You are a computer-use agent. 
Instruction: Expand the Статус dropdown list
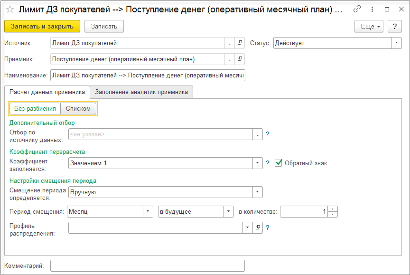tap(397, 43)
